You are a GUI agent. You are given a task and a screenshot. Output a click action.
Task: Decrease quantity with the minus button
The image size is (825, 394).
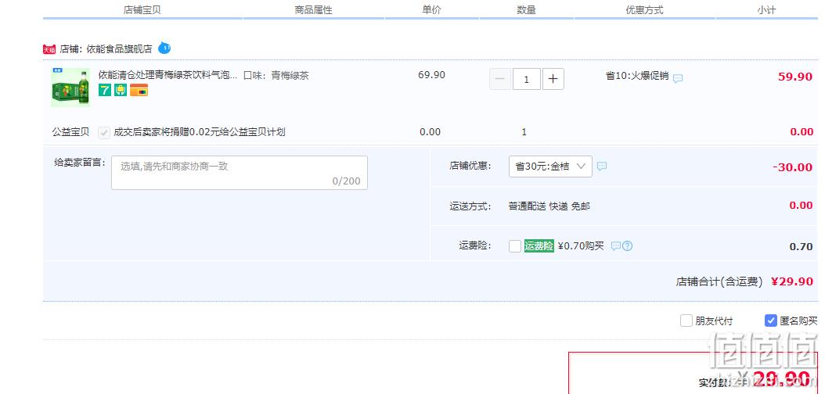tap(500, 79)
